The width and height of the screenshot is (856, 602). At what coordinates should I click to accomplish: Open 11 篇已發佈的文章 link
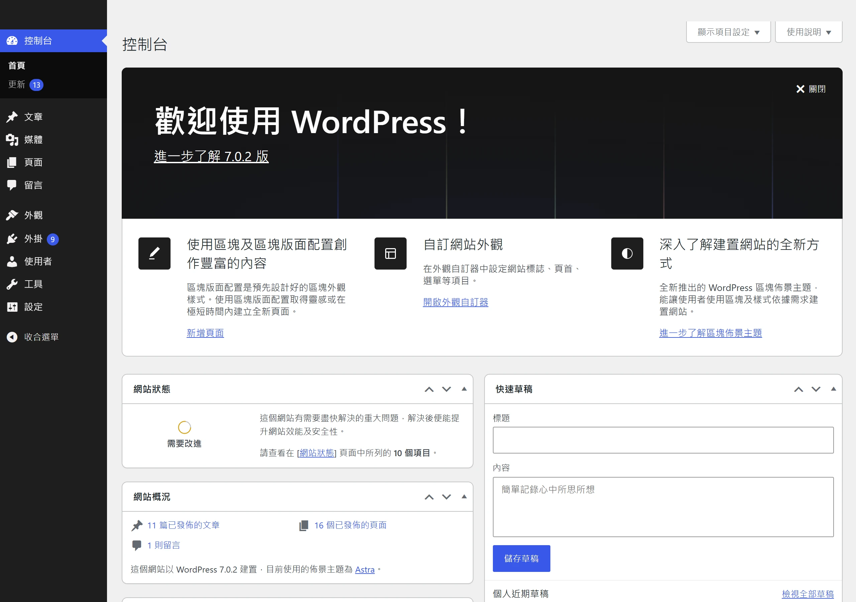(184, 525)
